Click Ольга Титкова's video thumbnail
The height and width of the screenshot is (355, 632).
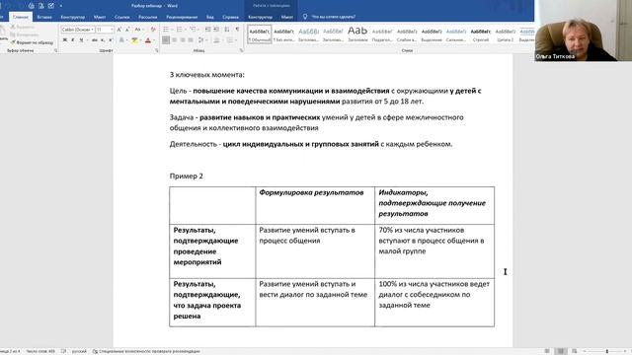pos(584,31)
